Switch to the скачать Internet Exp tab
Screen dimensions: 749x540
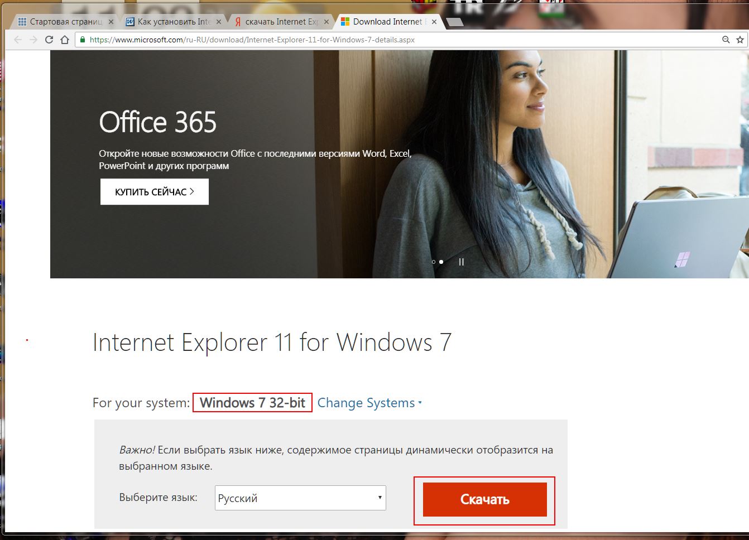click(x=281, y=22)
